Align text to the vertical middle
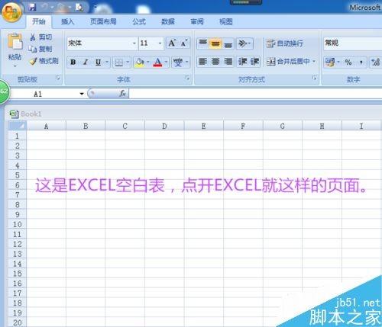 (x=215, y=43)
